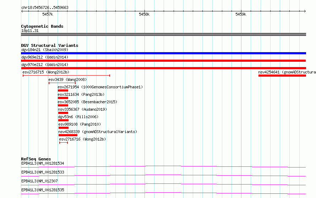Select the dgv184n21 (Shaikh2009) label
Screen dimensions: 316x198
(x=45, y=50)
